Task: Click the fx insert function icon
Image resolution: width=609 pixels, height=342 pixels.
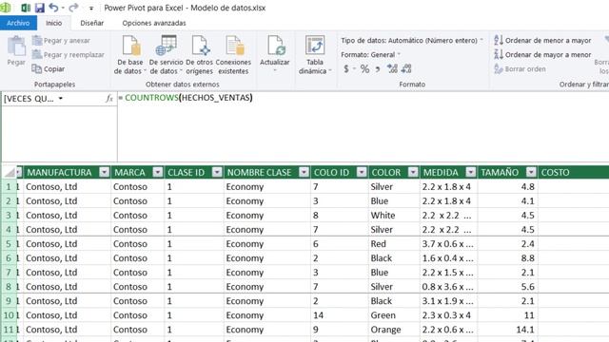Action: [109, 99]
